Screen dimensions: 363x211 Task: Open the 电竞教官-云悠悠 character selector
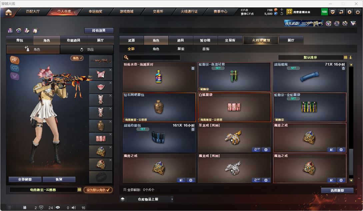[x=43, y=189]
